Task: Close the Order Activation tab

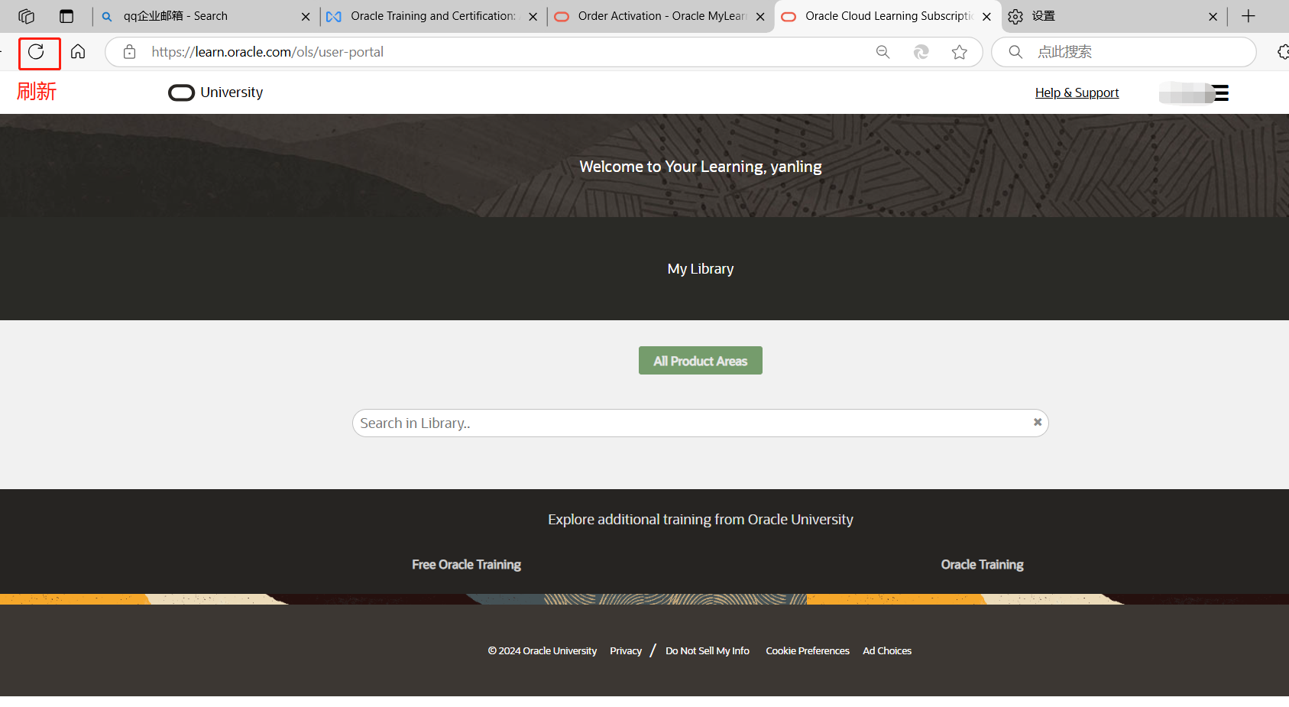Action: (760, 16)
